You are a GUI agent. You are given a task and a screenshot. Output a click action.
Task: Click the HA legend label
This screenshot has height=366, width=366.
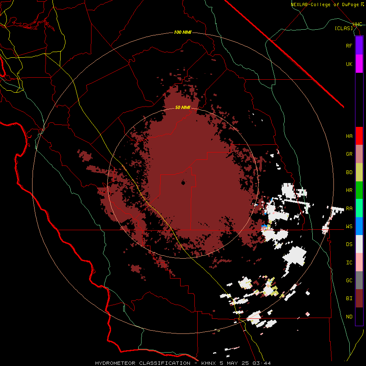tap(349, 136)
